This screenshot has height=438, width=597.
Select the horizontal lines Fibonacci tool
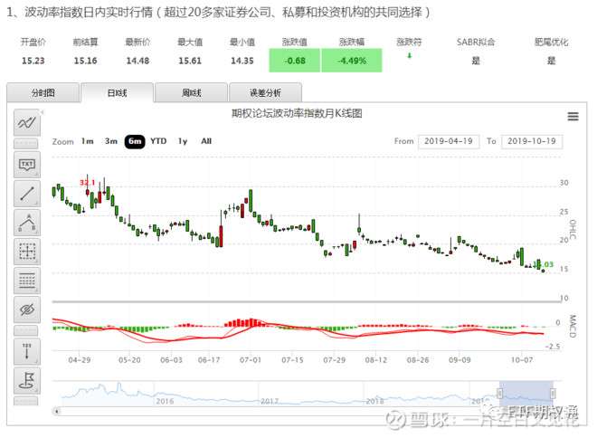[x=27, y=281]
